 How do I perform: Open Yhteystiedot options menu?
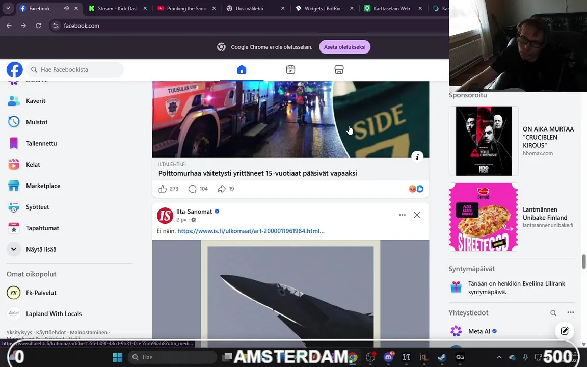[x=570, y=312]
